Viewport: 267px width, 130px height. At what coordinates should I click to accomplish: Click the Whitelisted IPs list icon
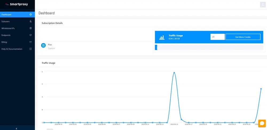click(31, 28)
